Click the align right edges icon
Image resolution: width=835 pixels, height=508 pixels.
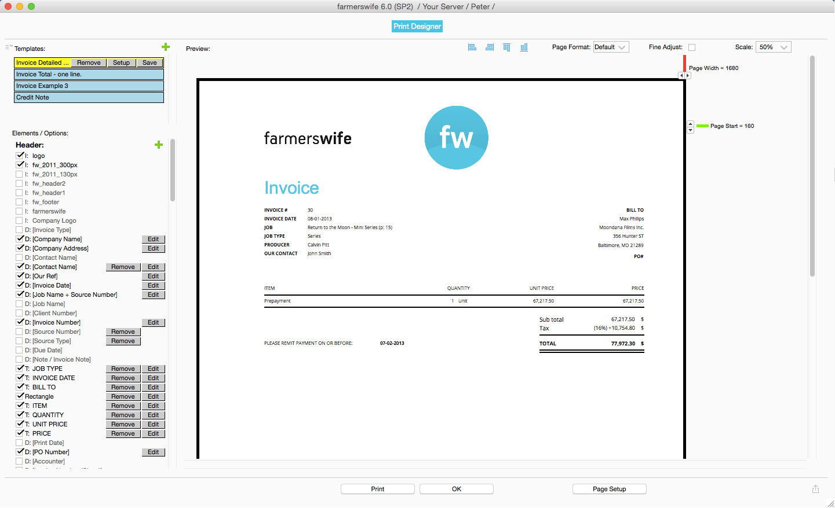coord(490,47)
